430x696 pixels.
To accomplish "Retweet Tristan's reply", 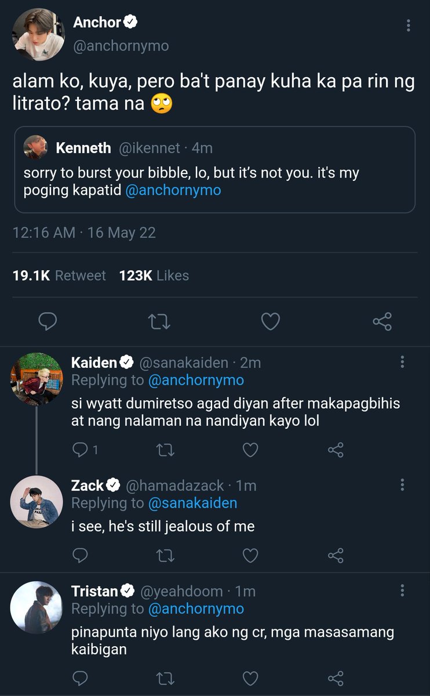I will pyautogui.click(x=166, y=678).
